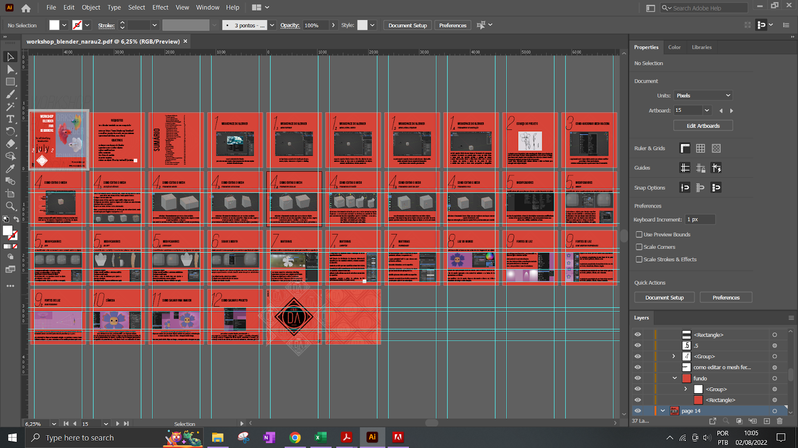Collapse the fundo layer group
798x448 pixels.
(674, 378)
